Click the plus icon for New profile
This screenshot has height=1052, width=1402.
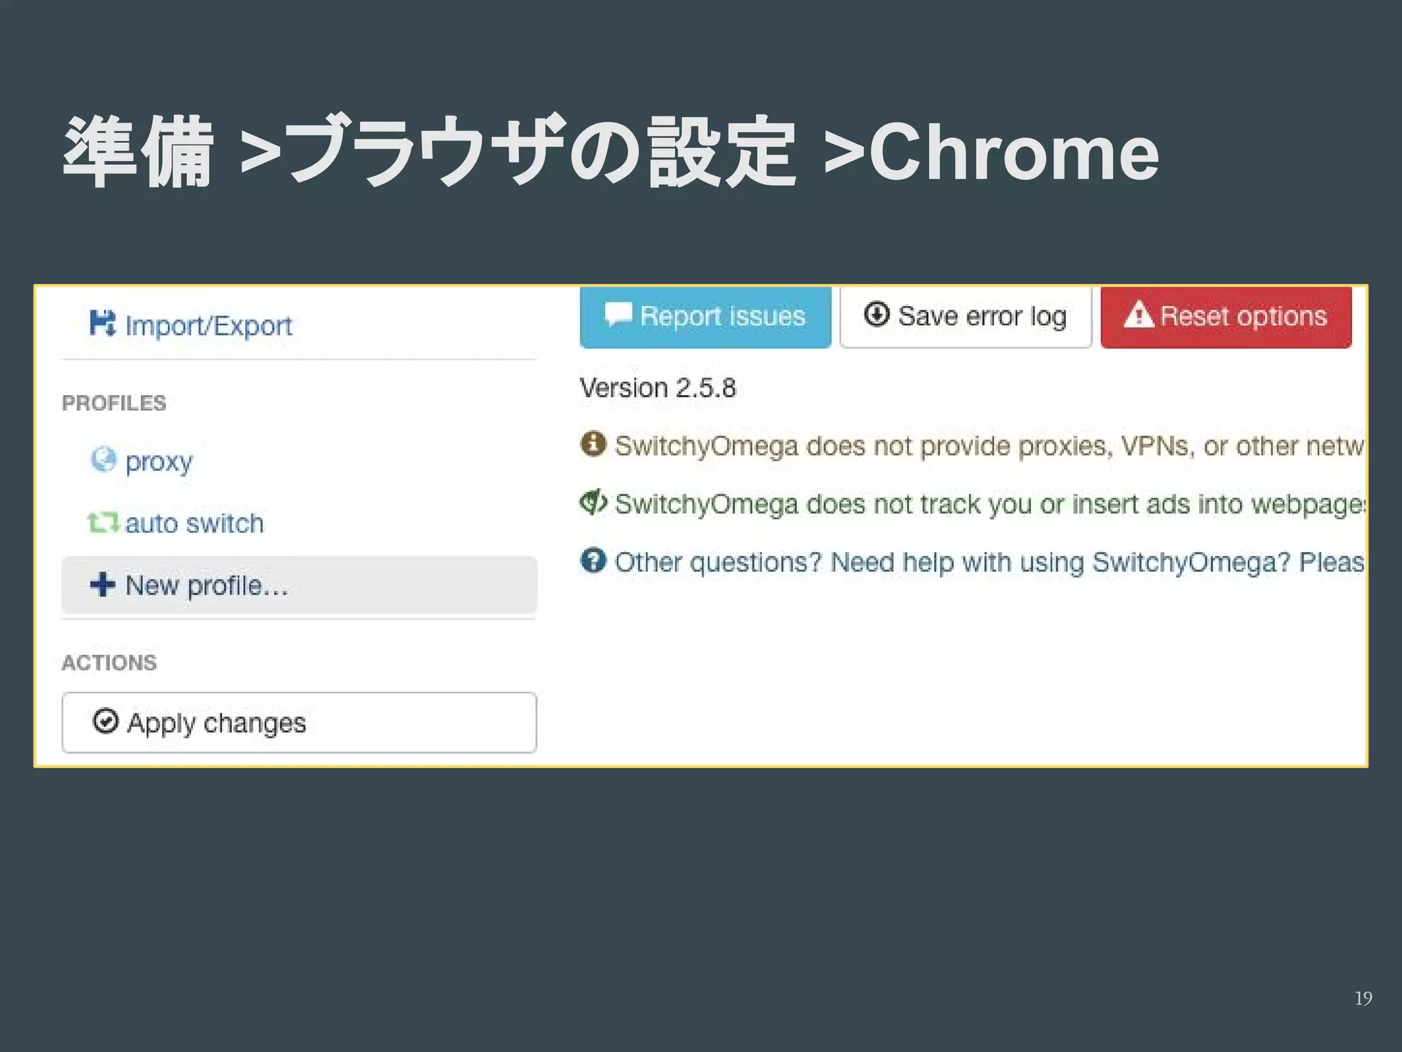pos(103,584)
